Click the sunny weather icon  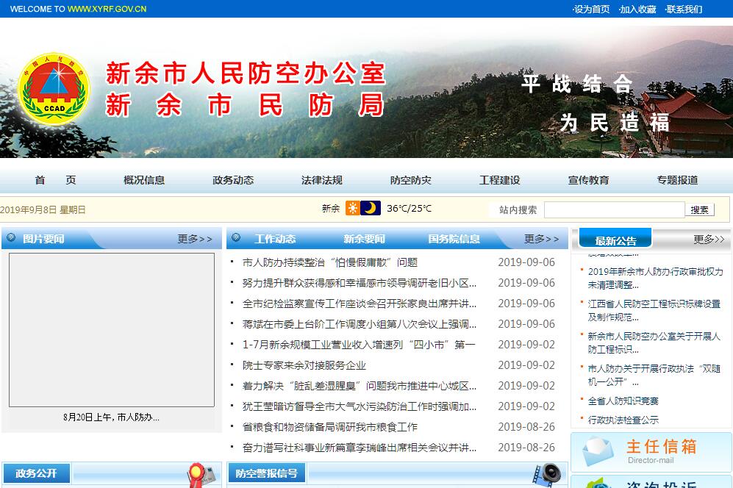pos(353,209)
